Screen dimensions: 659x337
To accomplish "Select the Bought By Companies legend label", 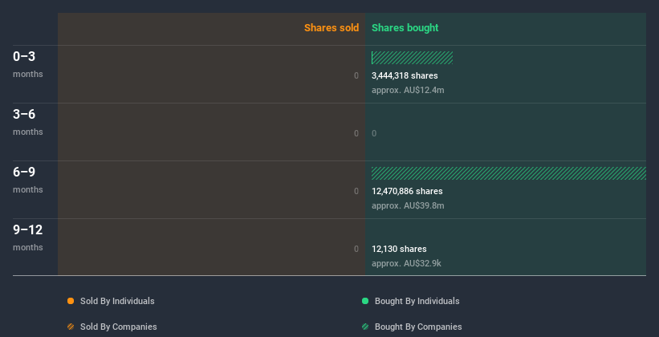I will [418, 327].
